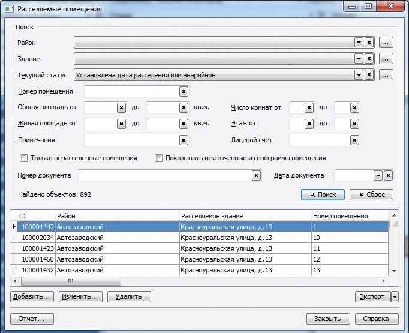Open the Здание dropdown list

359,59
